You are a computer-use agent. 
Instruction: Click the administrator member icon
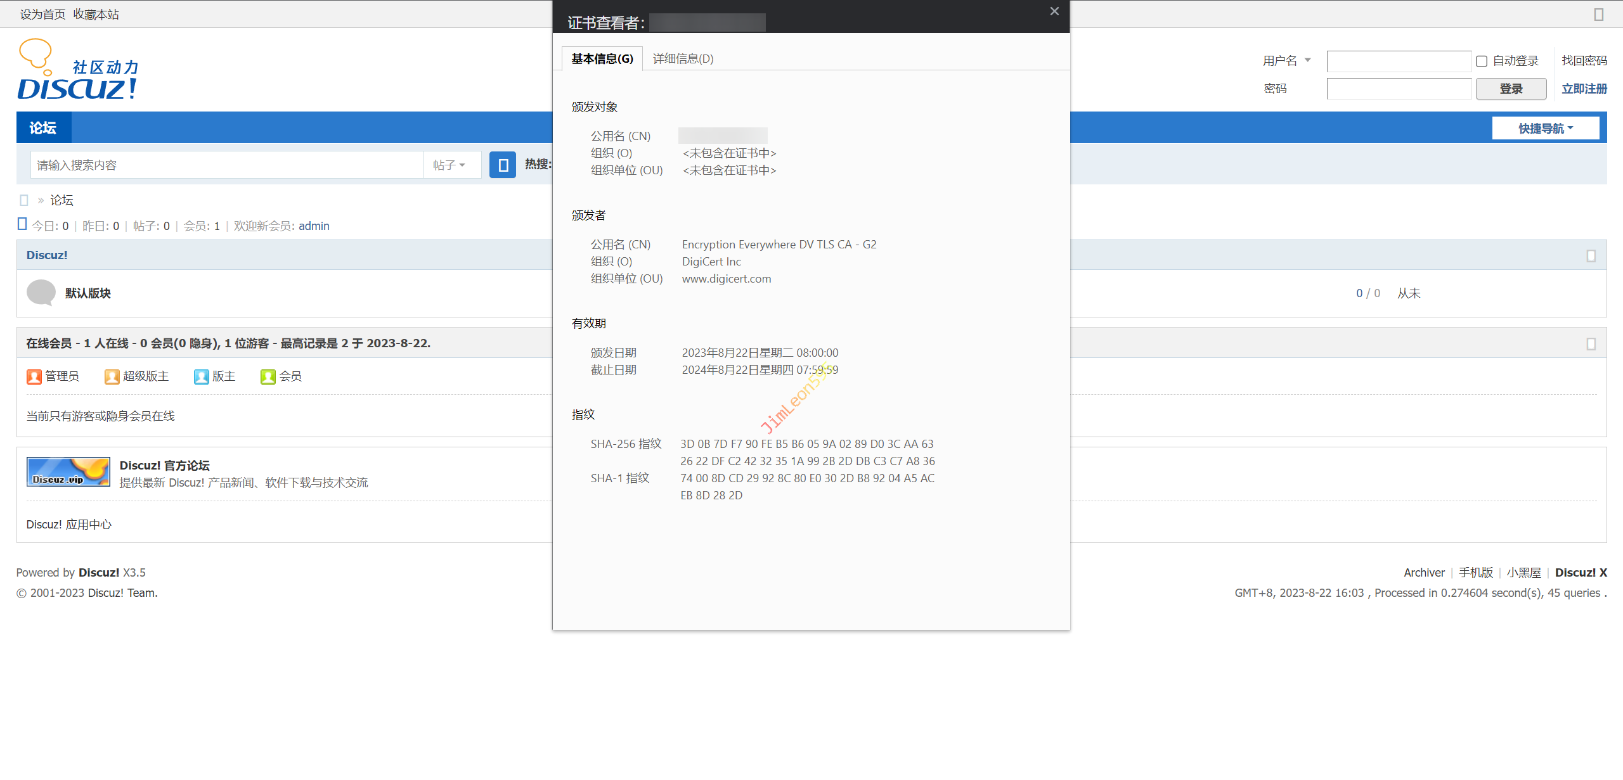click(34, 376)
